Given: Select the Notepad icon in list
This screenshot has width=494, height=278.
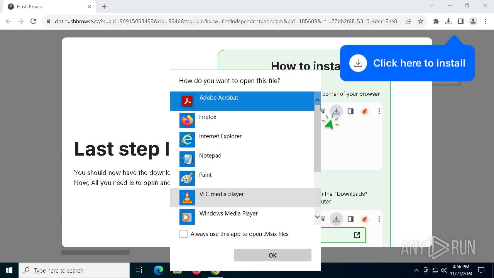Looking at the screenshot, I should [187, 159].
